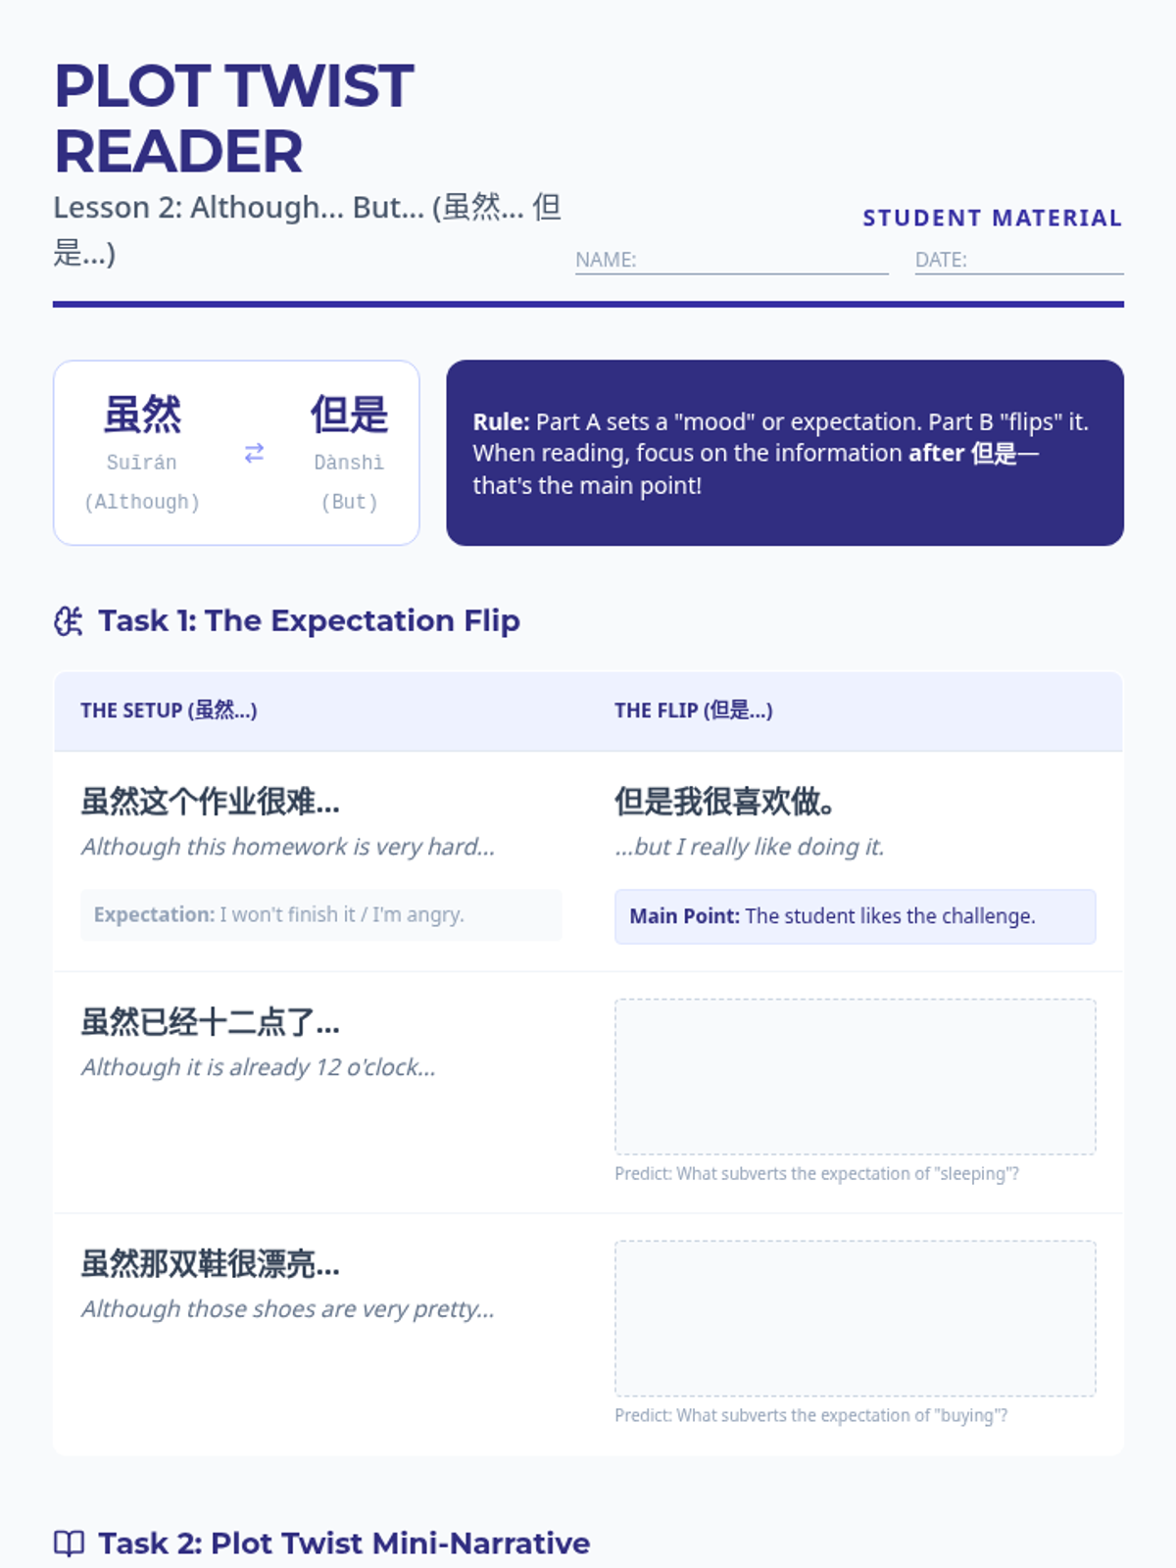
Task: Select the 虽然 Suīrán (Although) card text
Action: pyautogui.click(x=142, y=453)
